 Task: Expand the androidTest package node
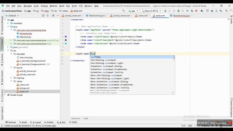[x=11, y=40]
